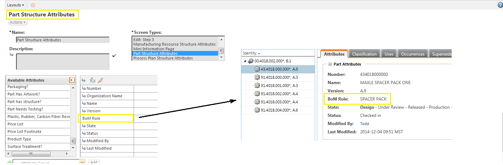Open the Actions dropdown
Viewport: 503px width, 165px height.
pyautogui.click(x=18, y=22)
